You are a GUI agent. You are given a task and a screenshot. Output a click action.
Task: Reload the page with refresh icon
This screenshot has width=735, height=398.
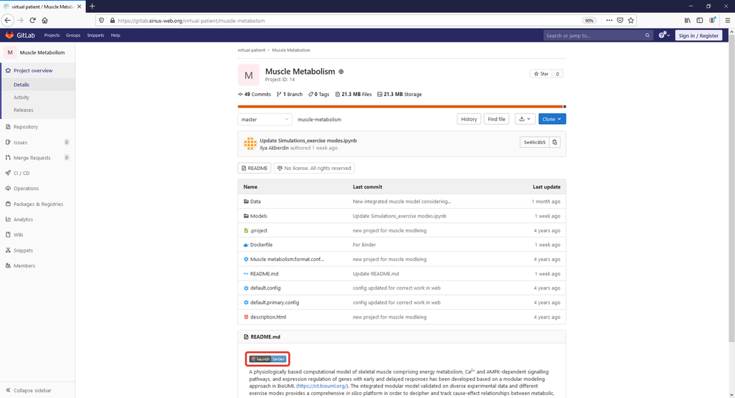coord(33,20)
